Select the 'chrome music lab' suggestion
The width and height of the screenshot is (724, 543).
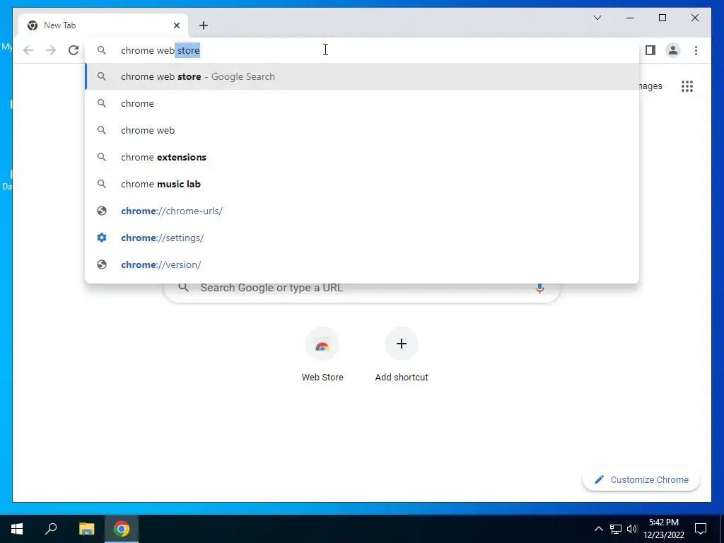pos(362,184)
